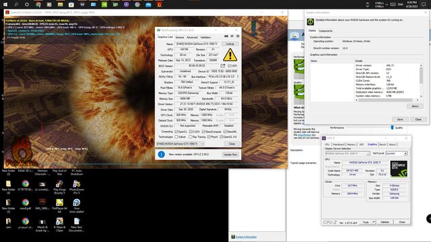Toggle the CUDA checkbox in GPU-Z
Screen dimensions: 431x242
[x=191, y=132]
